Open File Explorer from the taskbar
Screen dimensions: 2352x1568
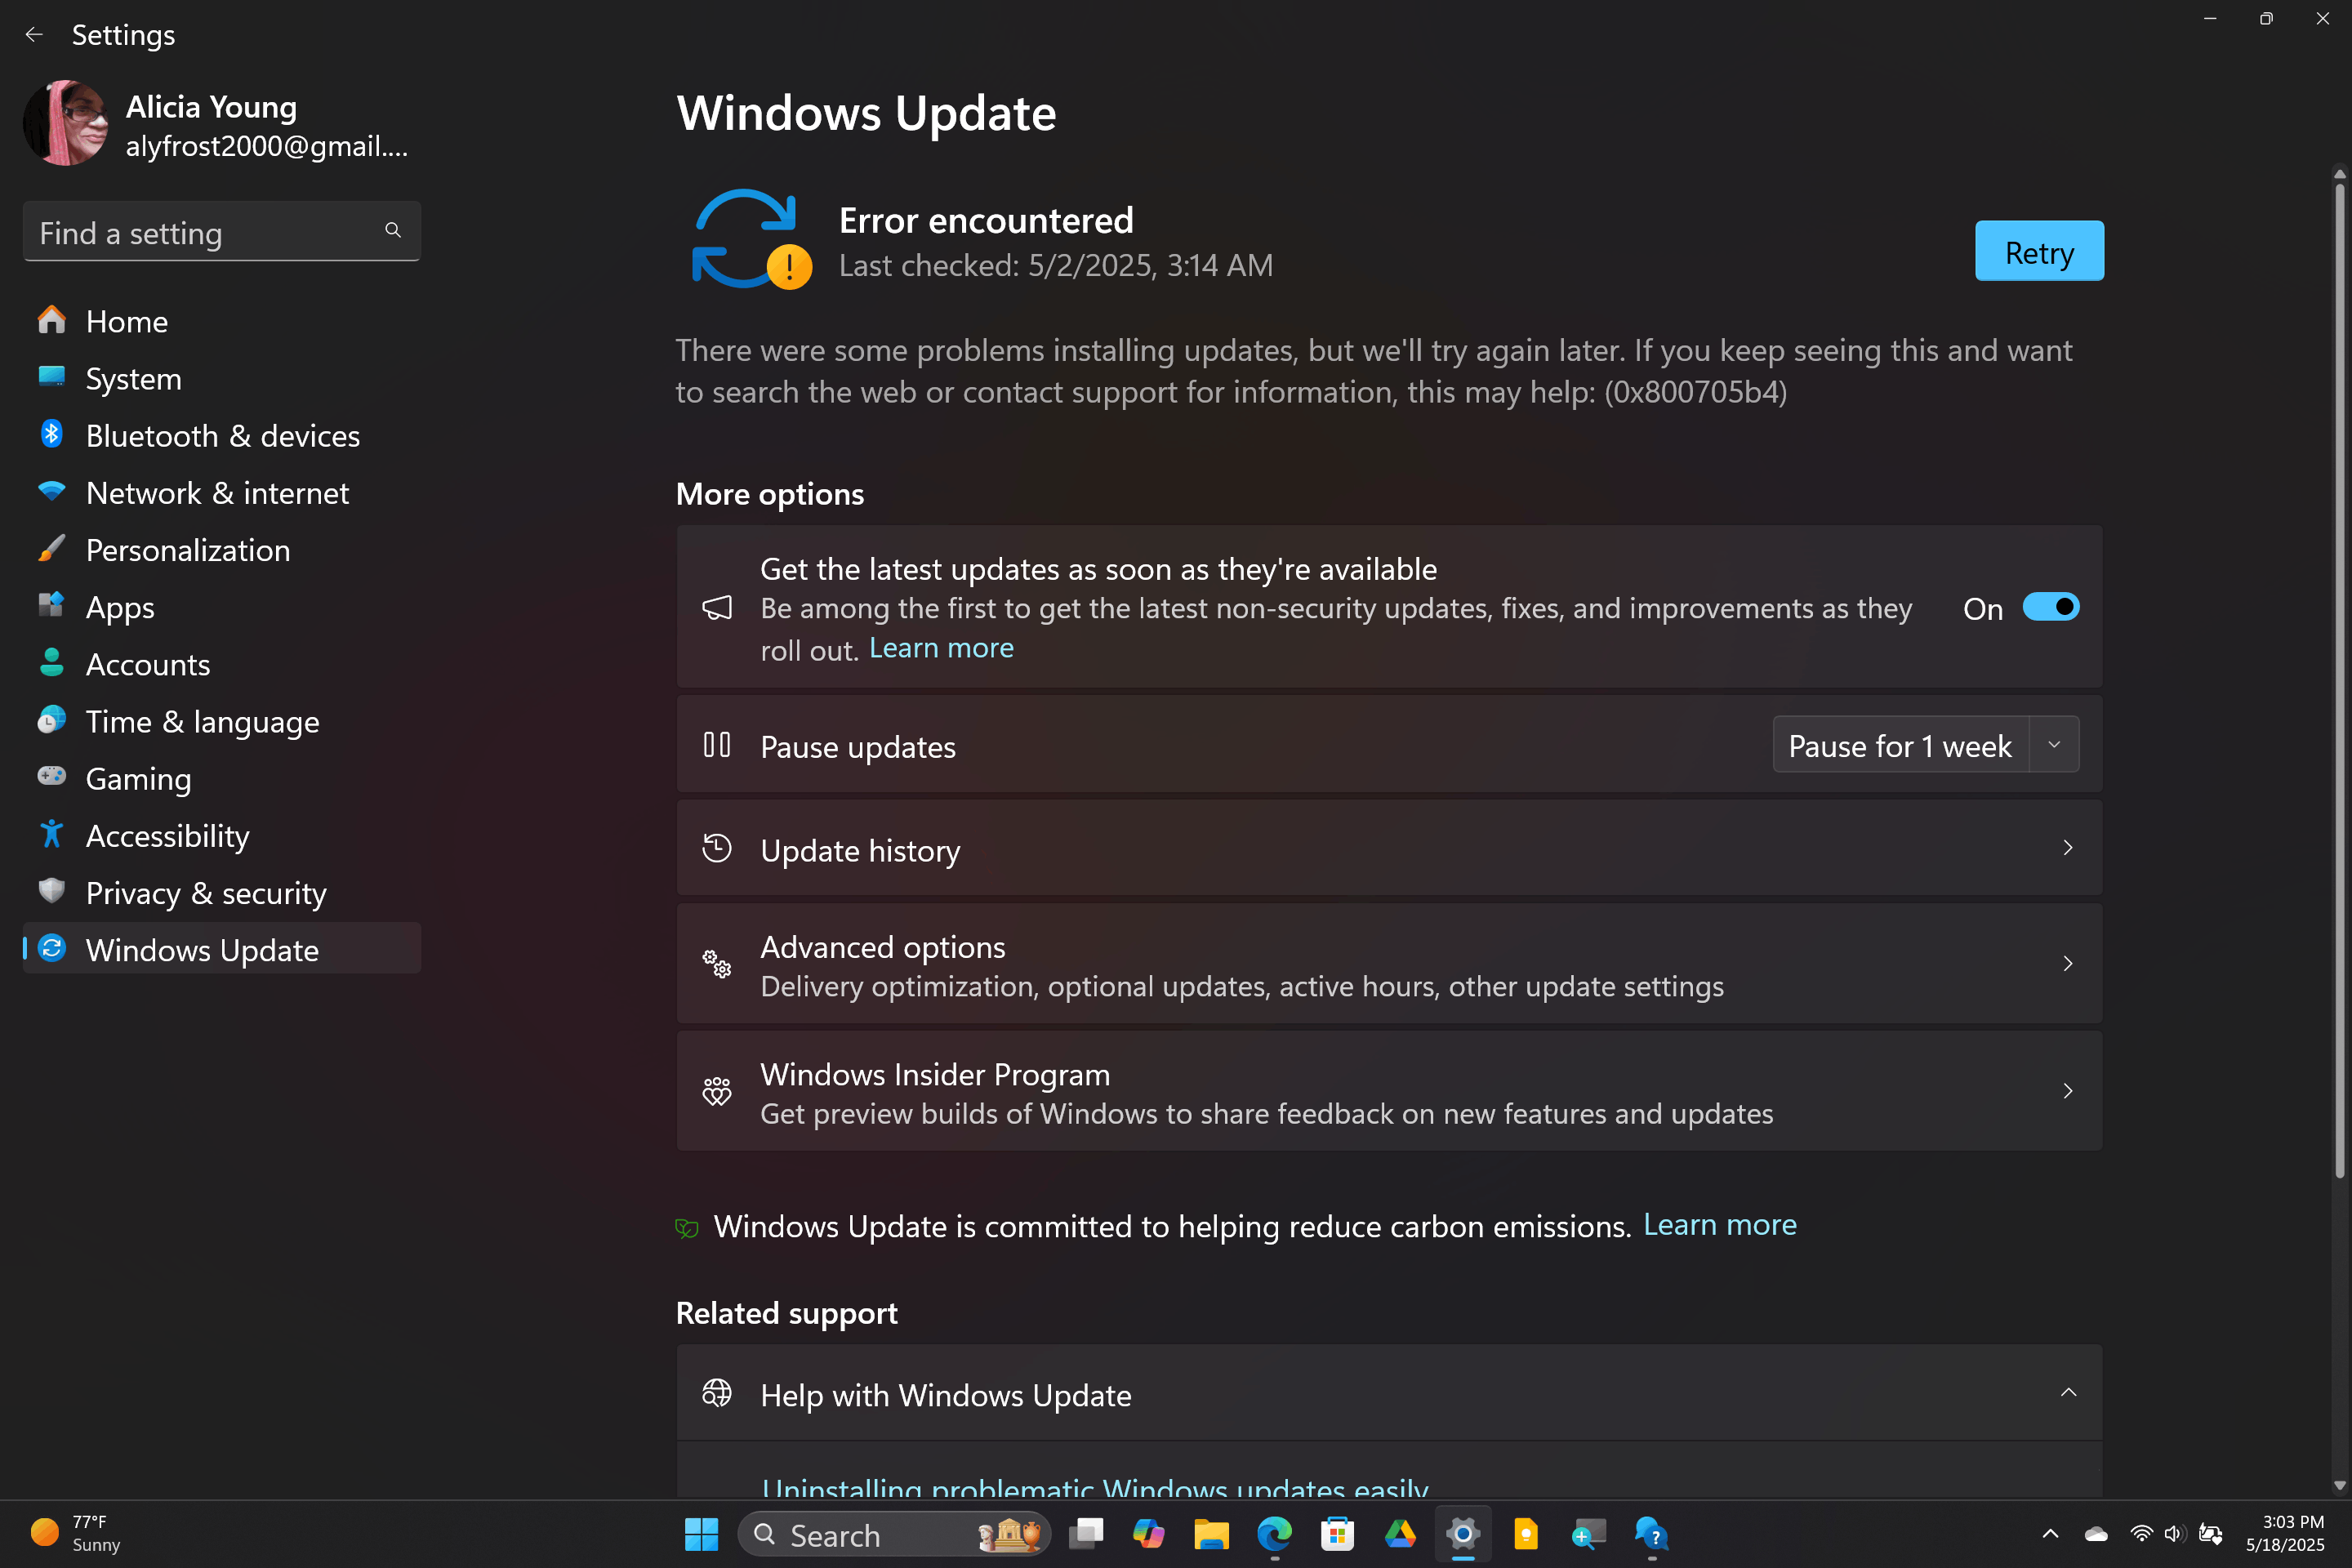pos(1211,1534)
